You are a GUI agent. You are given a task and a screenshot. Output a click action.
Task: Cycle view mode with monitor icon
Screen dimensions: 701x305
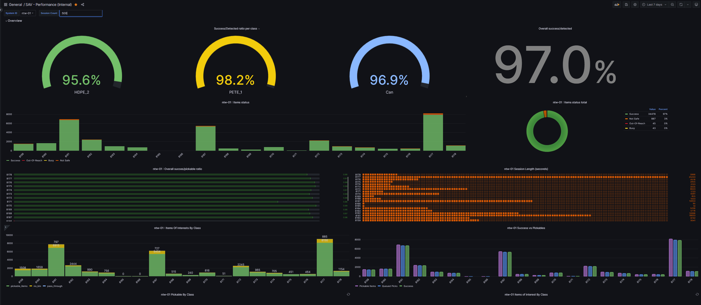click(696, 4)
